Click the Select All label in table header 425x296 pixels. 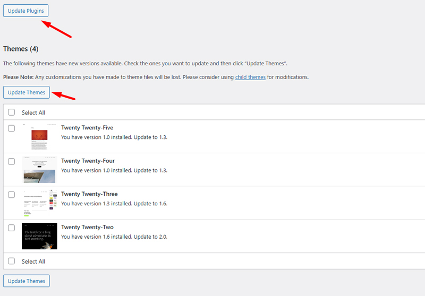(33, 112)
